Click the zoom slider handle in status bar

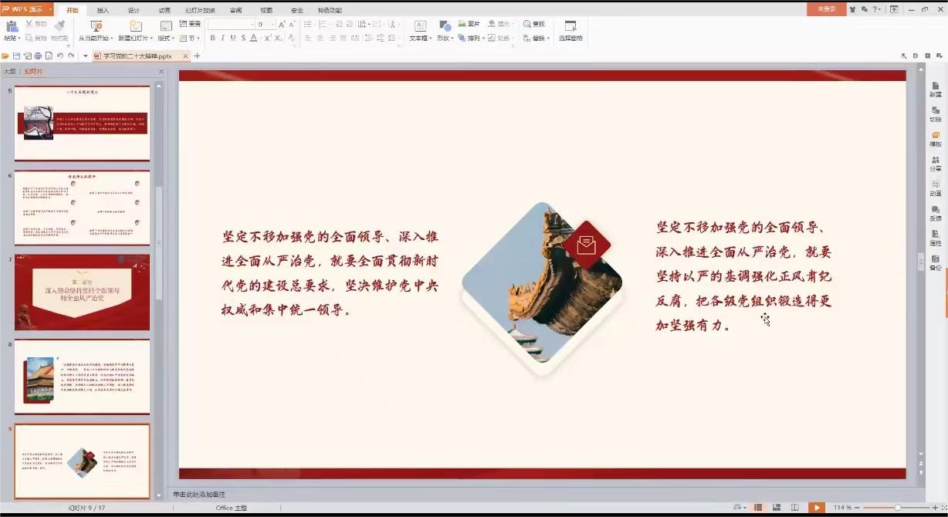(897, 507)
